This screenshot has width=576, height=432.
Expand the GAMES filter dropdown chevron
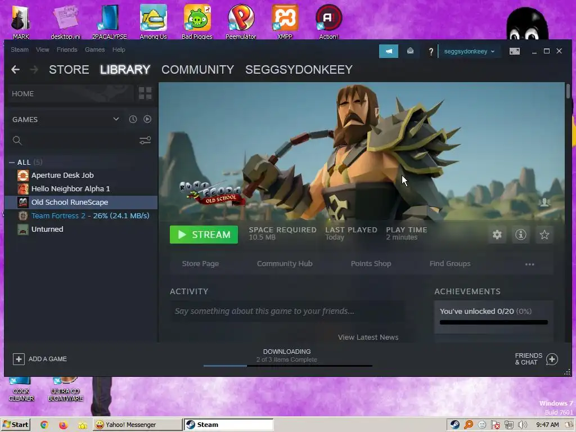pos(116,119)
